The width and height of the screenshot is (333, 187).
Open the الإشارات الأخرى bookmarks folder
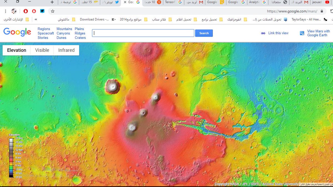click(x=16, y=20)
